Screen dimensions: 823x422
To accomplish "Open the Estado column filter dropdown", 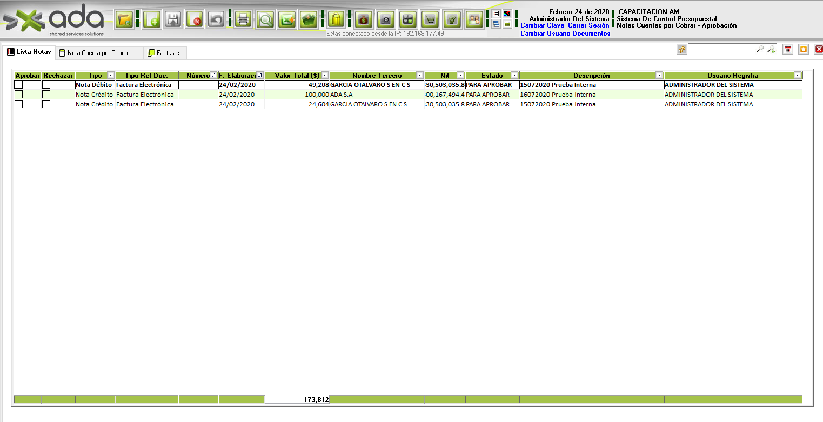I will [x=514, y=76].
